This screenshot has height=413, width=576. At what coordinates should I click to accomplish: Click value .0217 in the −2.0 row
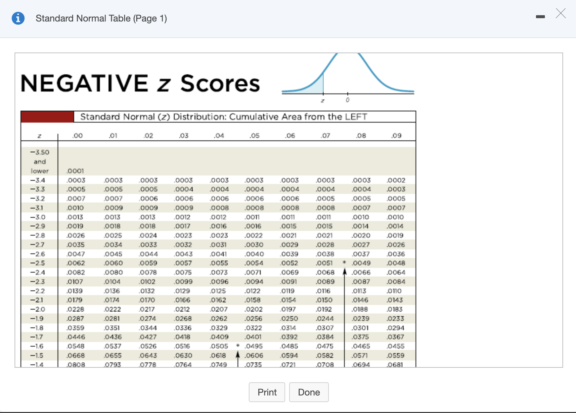coord(147,310)
